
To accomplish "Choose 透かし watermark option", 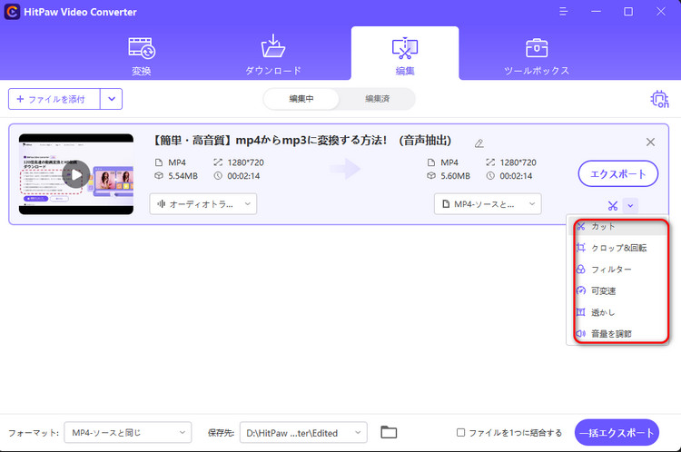I will click(617, 312).
